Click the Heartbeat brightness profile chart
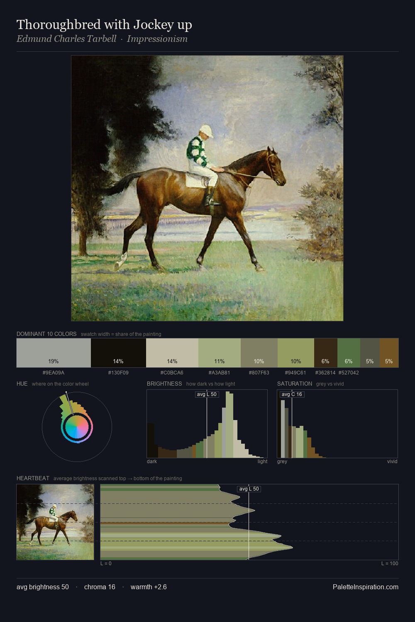 [249, 522]
